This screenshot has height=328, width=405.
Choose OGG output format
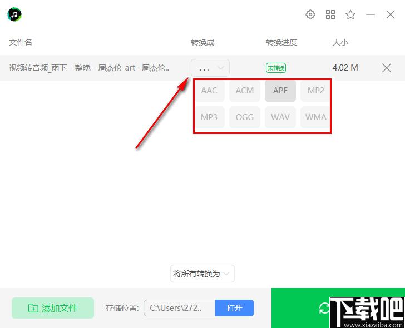coord(245,117)
